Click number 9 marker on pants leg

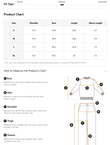[90, 136]
